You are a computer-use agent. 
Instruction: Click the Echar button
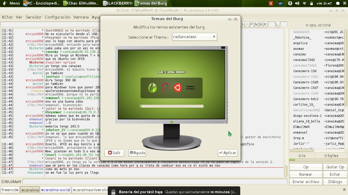pos(335,174)
